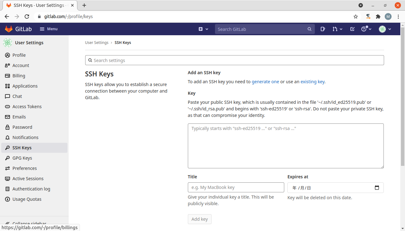The height and width of the screenshot is (231, 405).
Task: Open the avatar account dropdown chevron
Action: 389,29
